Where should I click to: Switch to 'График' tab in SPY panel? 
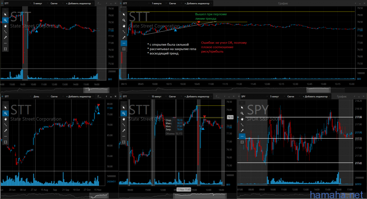click(342, 96)
